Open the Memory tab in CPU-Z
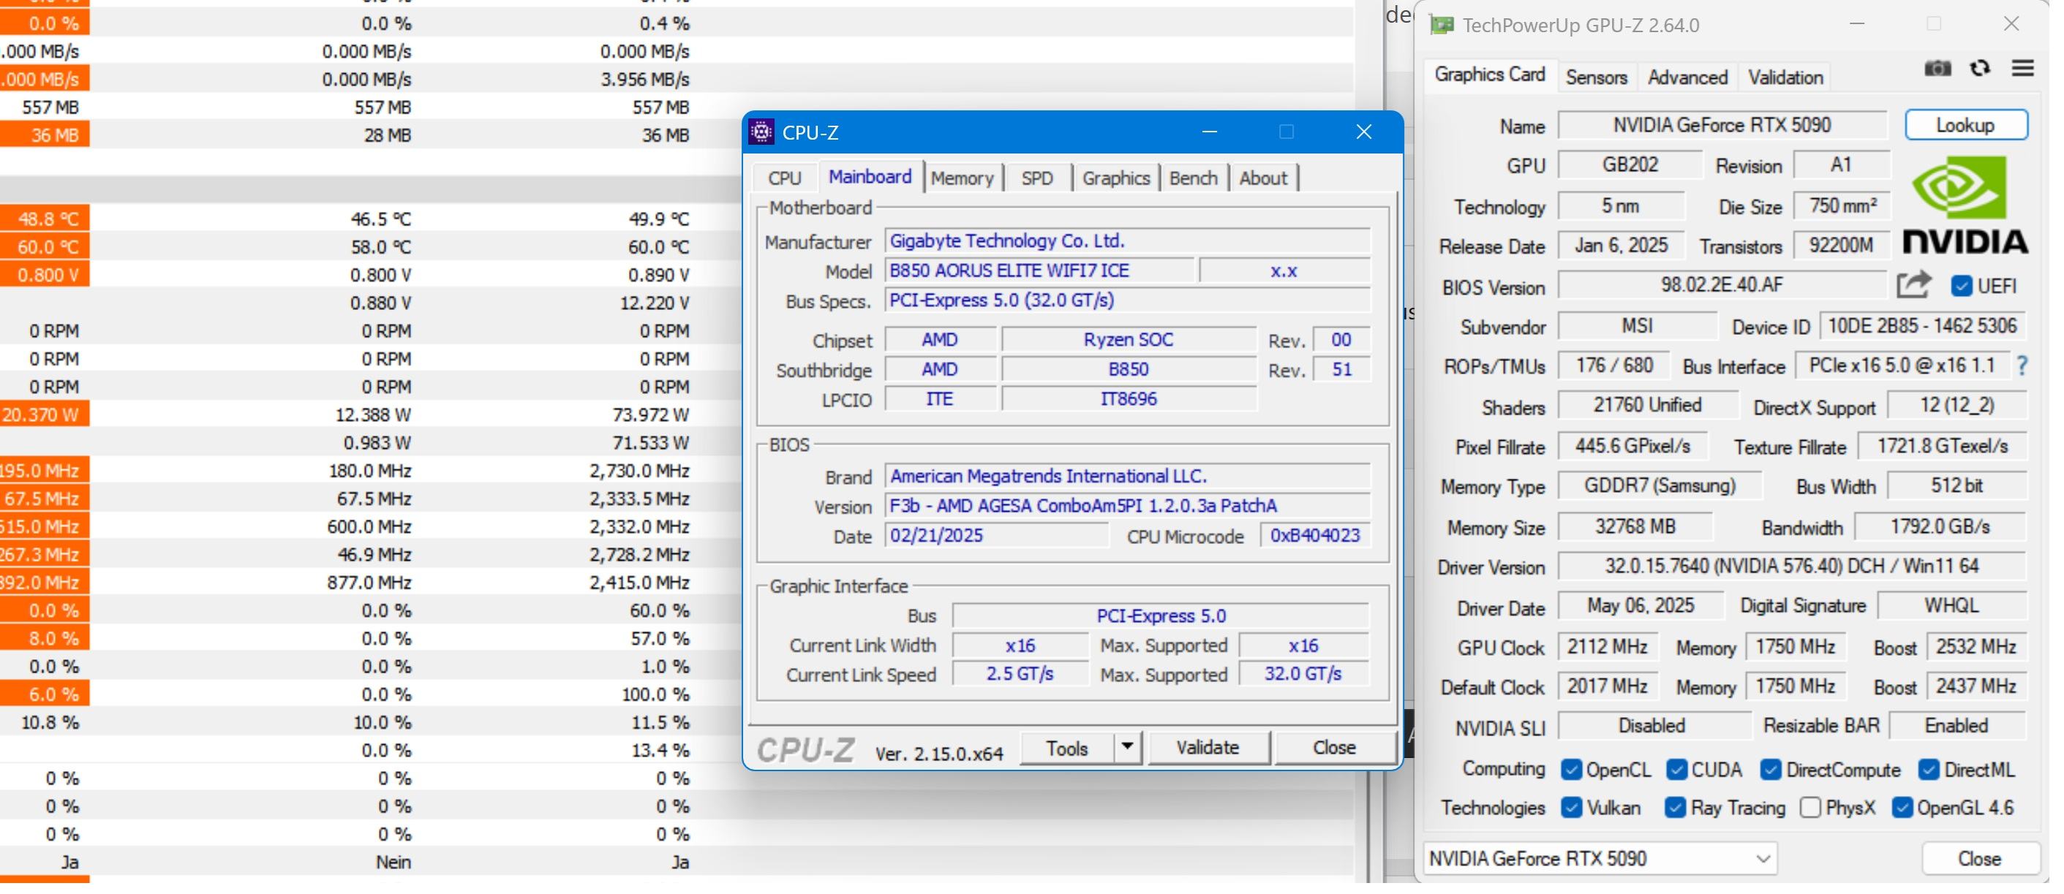The image size is (2064, 894). point(962,178)
